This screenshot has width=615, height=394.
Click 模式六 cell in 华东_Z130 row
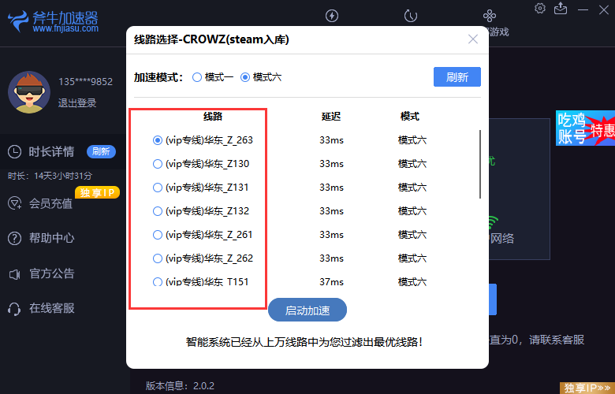pyautogui.click(x=412, y=163)
